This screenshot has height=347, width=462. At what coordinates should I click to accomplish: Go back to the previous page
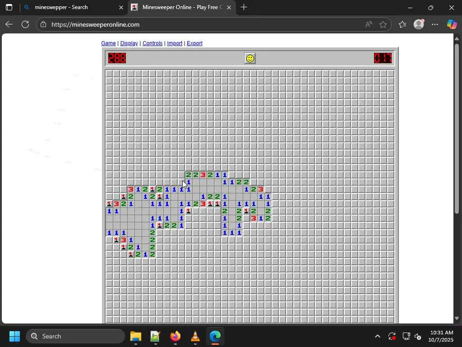click(9, 24)
